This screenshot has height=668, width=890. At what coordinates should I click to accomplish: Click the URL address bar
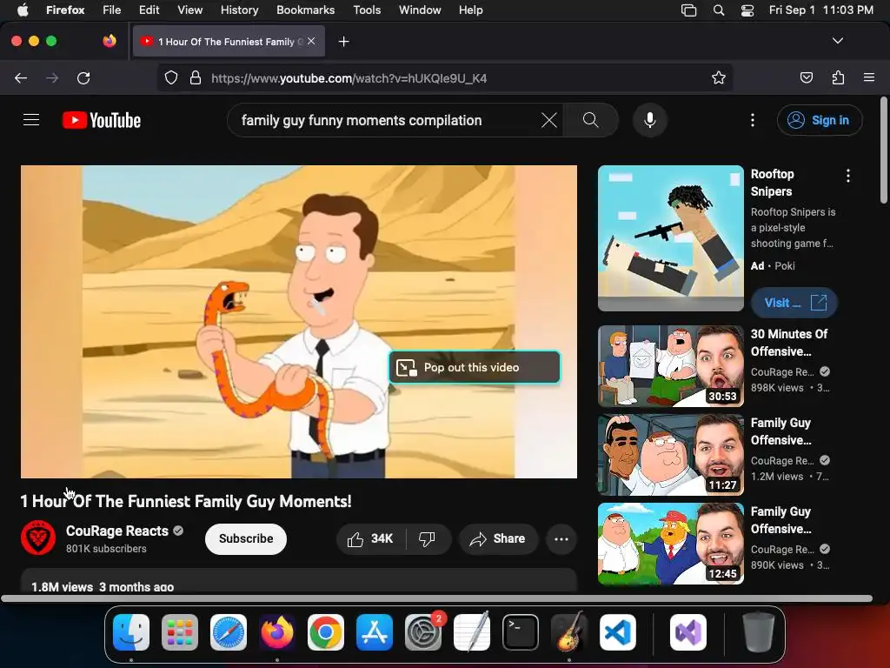[x=445, y=77]
